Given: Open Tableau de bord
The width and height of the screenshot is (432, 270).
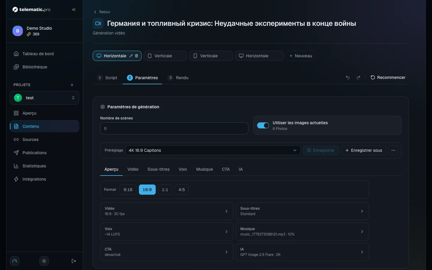Looking at the screenshot, I should pyautogui.click(x=44, y=54).
